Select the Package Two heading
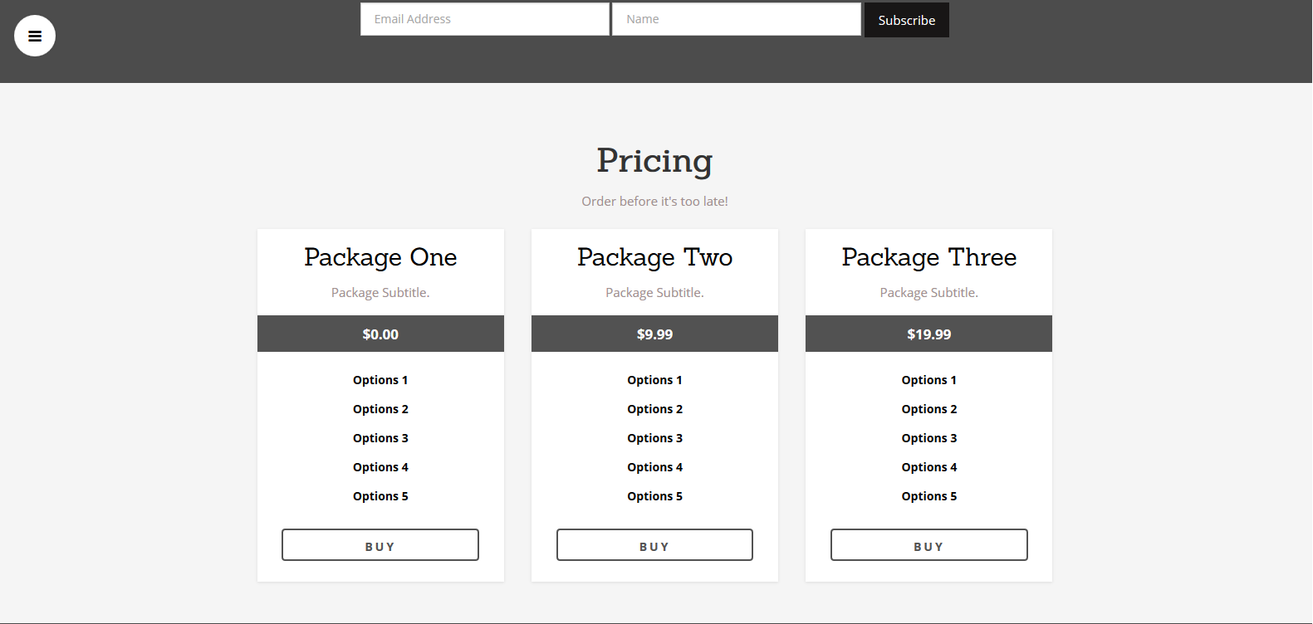The width and height of the screenshot is (1313, 624). [654, 257]
